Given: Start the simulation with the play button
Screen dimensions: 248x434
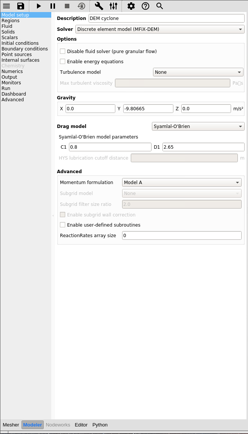Looking at the screenshot, I should tap(39, 6).
